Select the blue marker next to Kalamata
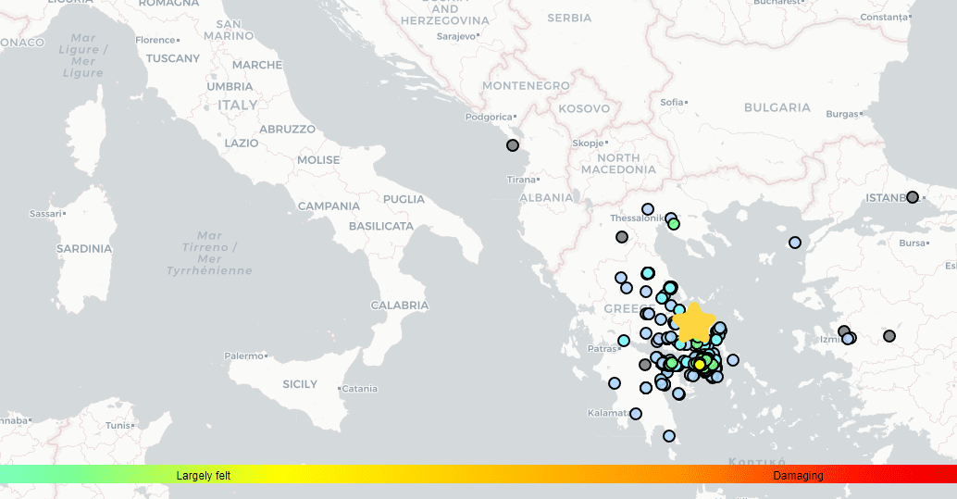957x499 pixels. click(636, 413)
